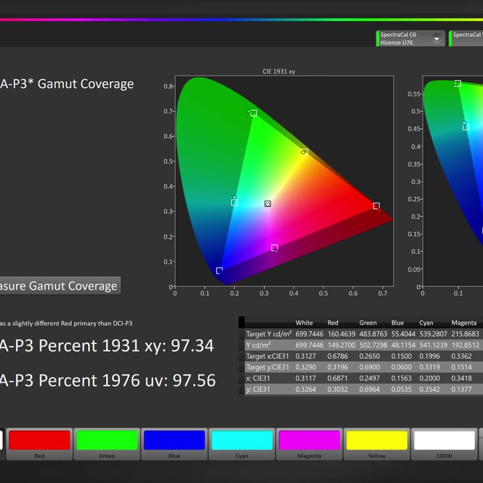Screen dimensions: 483x483
Task: Click the Target x:CIE31 row label
Action: pos(268,356)
